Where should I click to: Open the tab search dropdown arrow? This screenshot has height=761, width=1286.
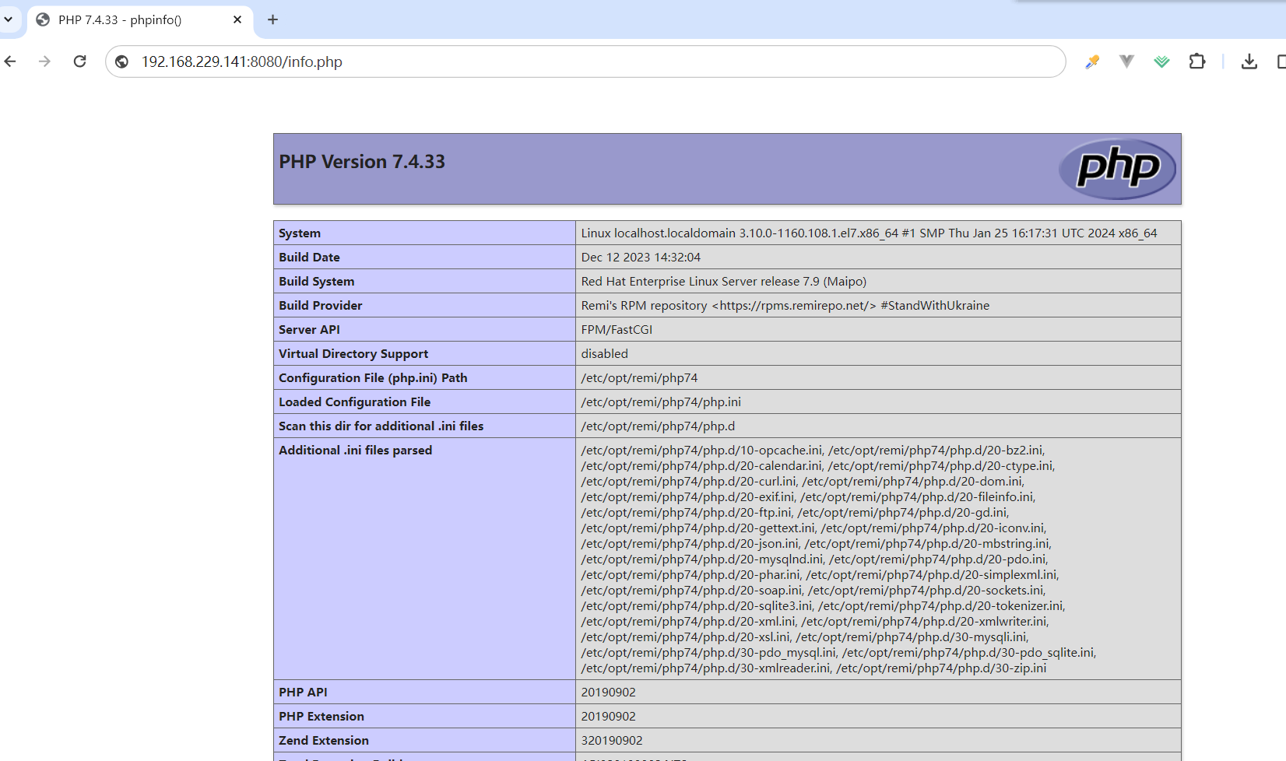pos(9,19)
